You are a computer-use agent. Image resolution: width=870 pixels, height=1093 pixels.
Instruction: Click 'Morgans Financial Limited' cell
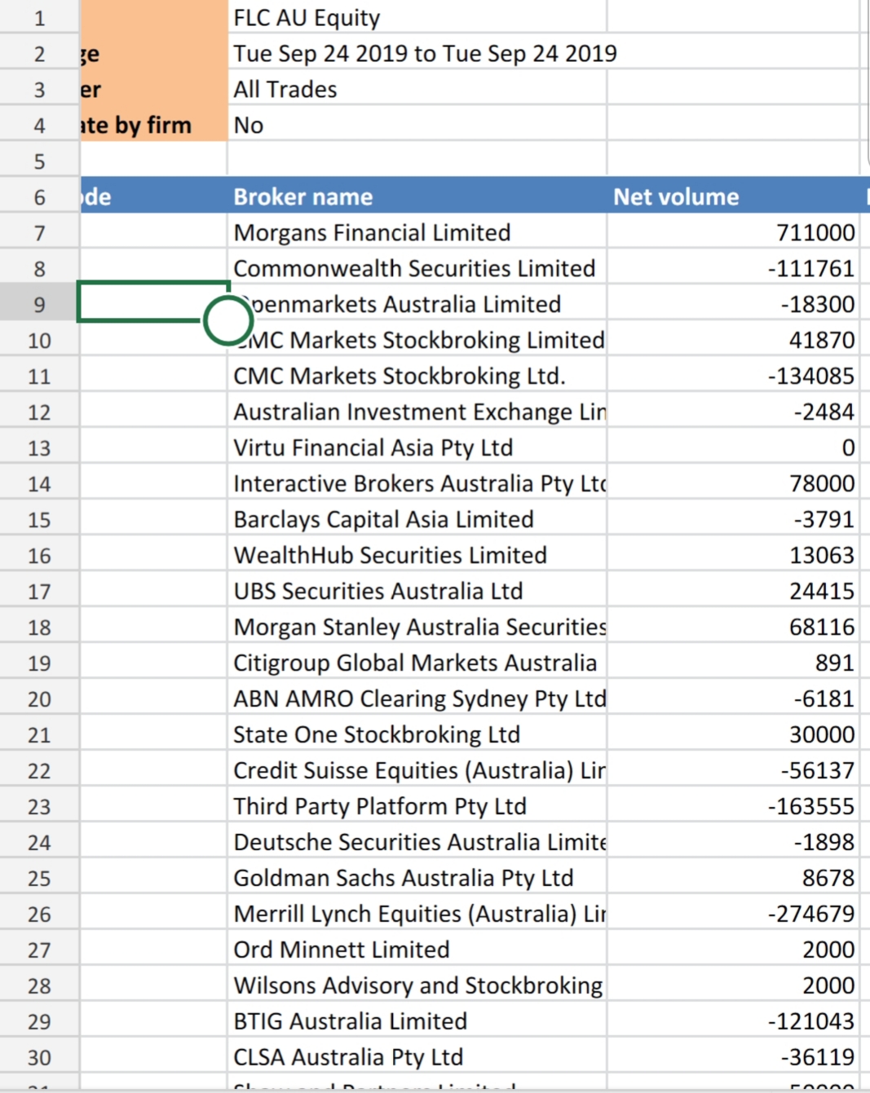417,232
